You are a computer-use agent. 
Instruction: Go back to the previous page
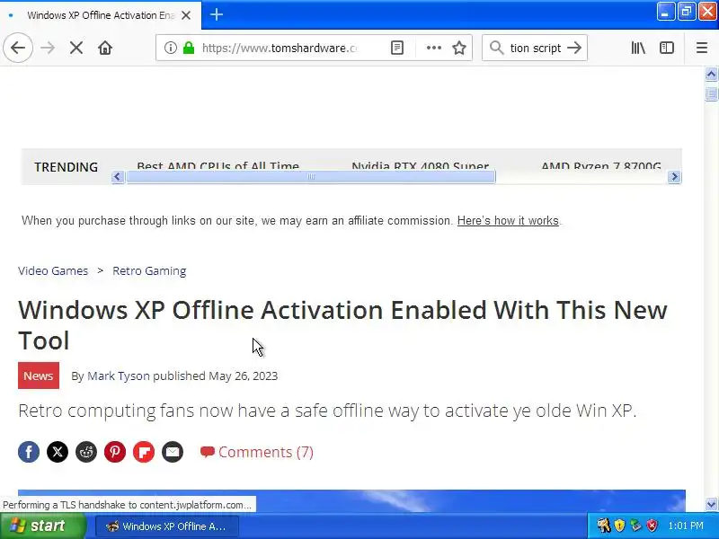click(18, 48)
